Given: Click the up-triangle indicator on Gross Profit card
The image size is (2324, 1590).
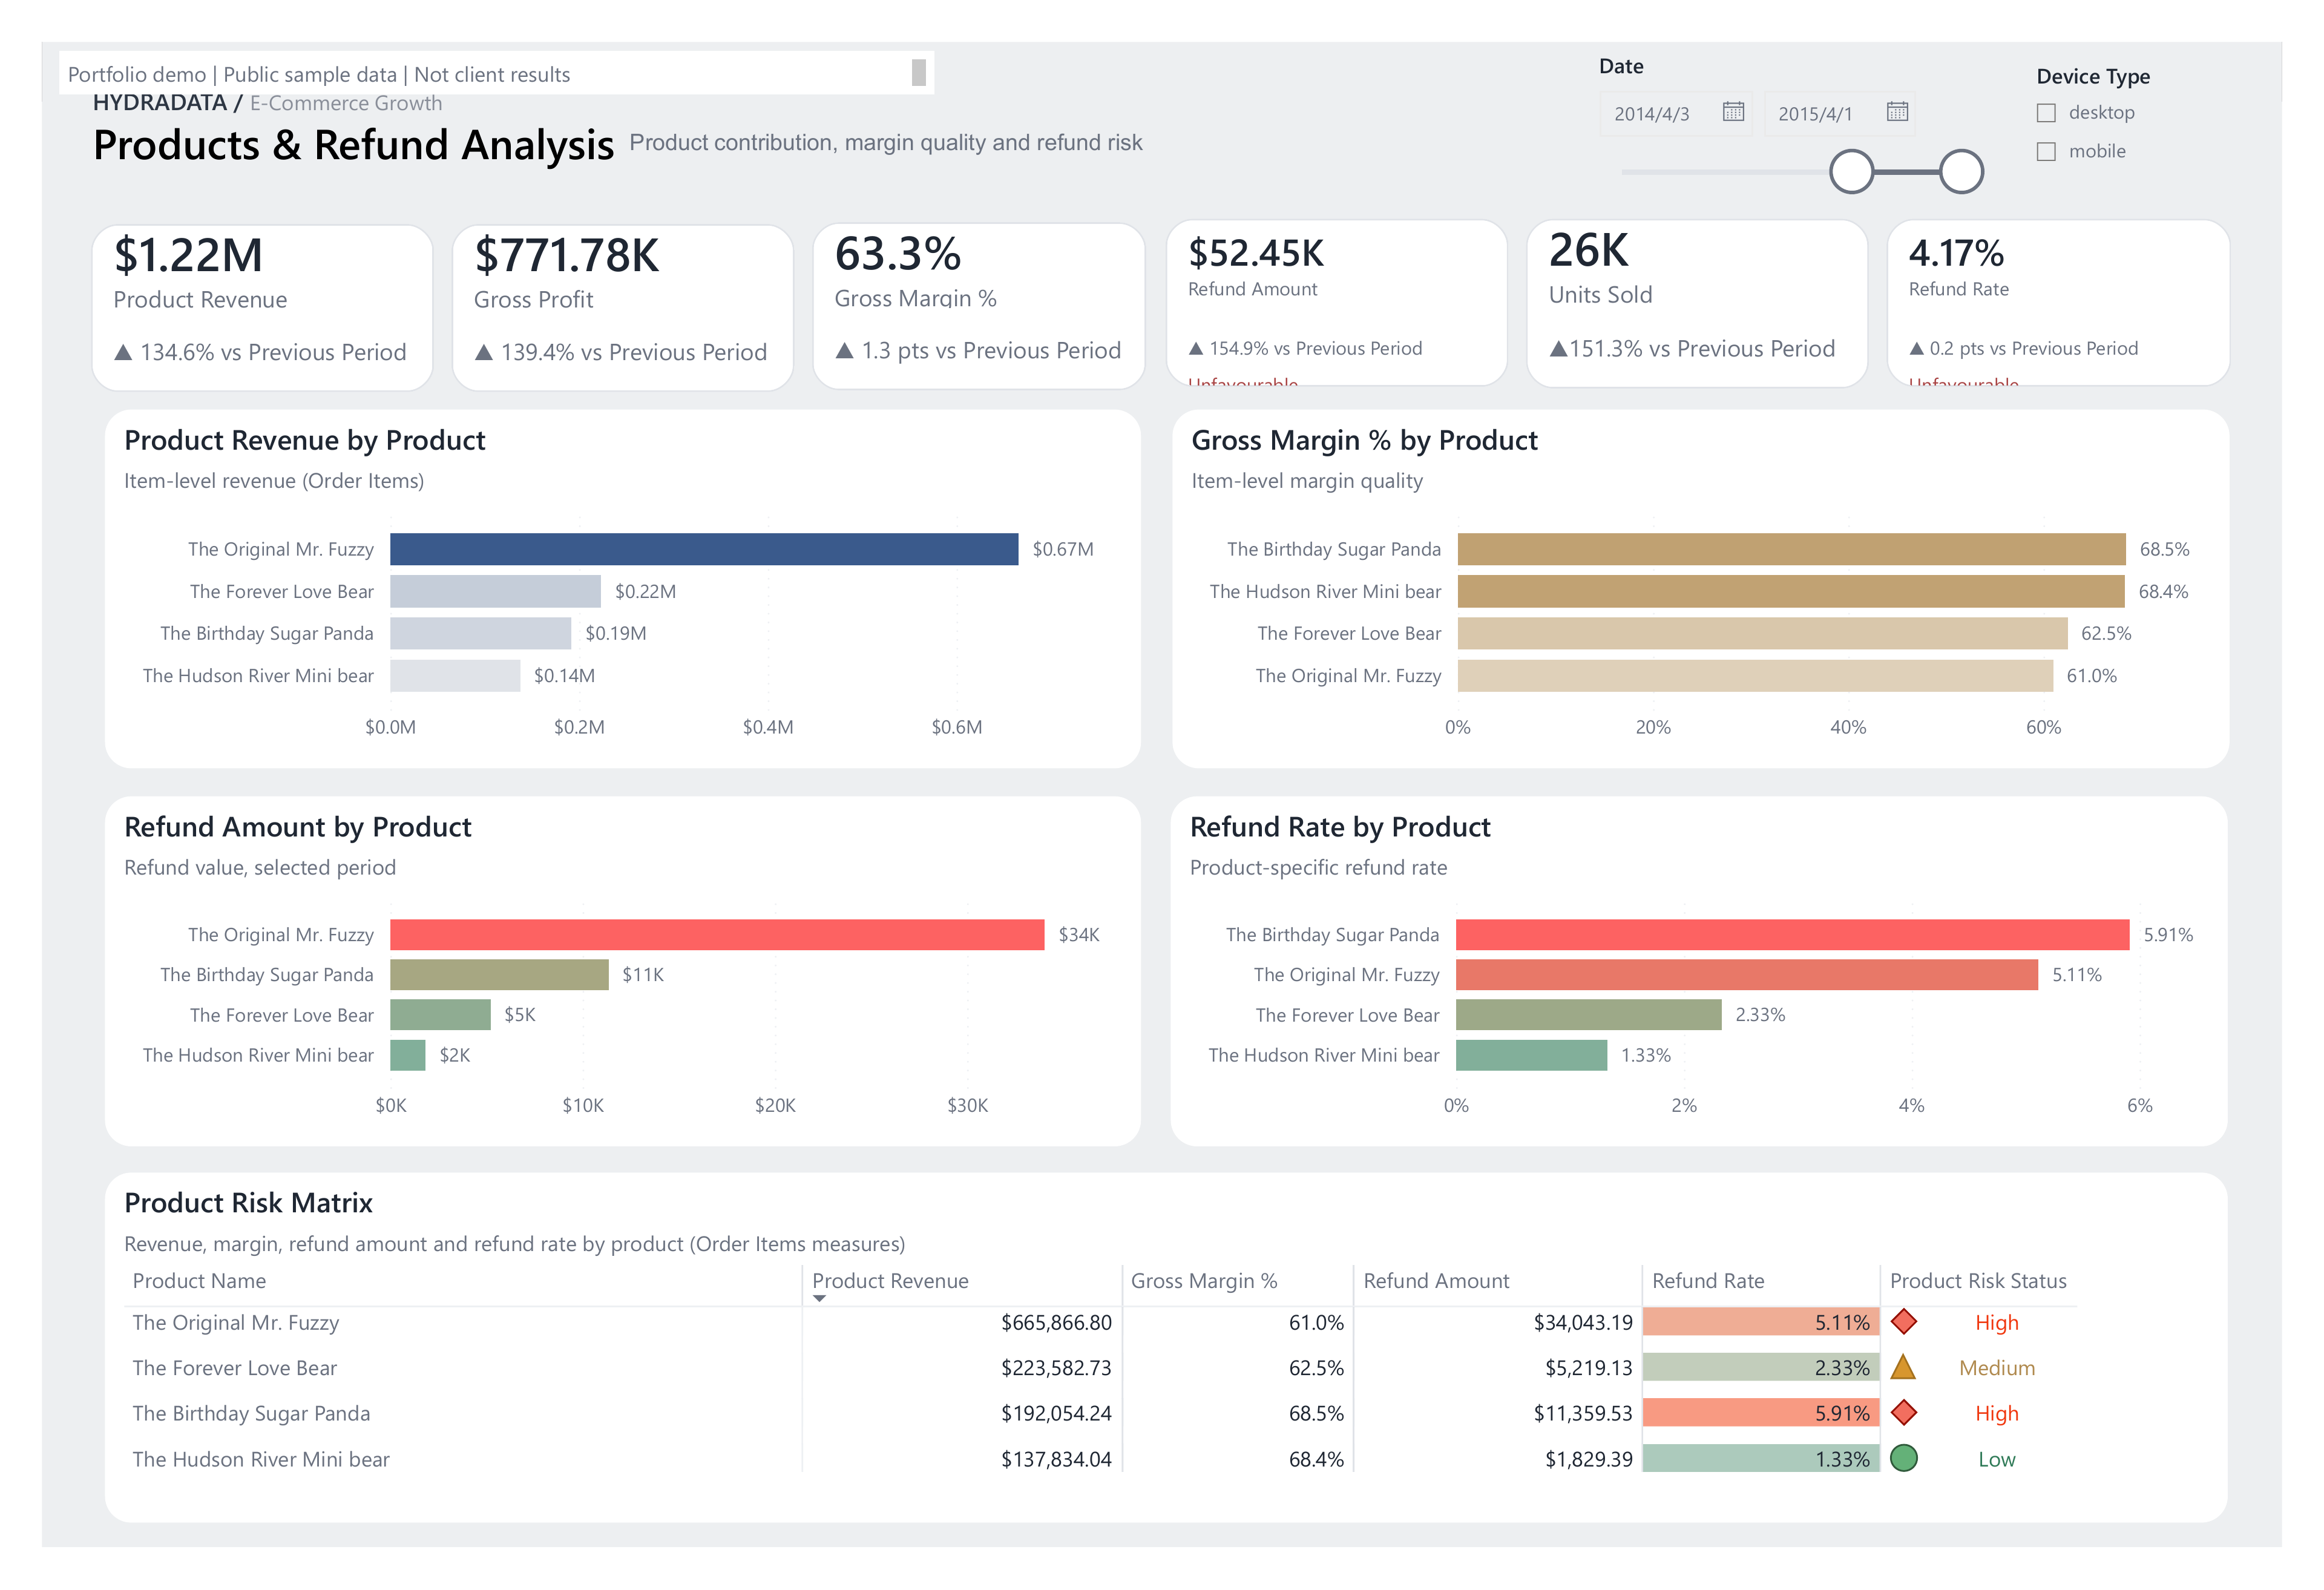Looking at the screenshot, I should [484, 352].
